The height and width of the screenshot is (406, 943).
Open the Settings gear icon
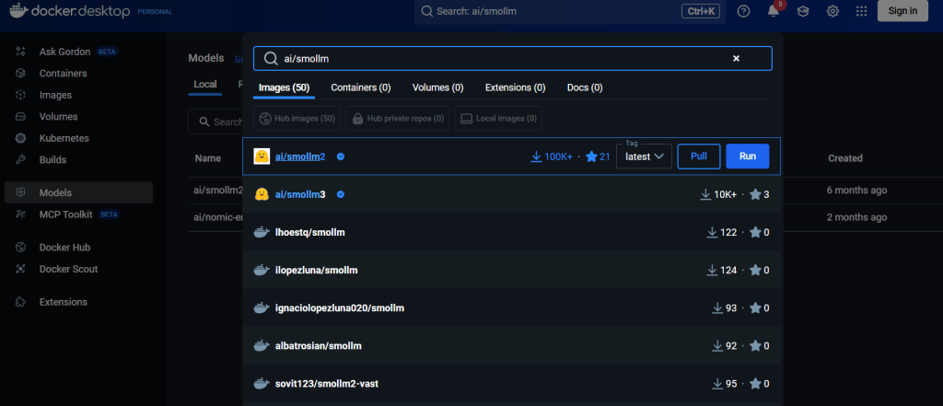(832, 11)
